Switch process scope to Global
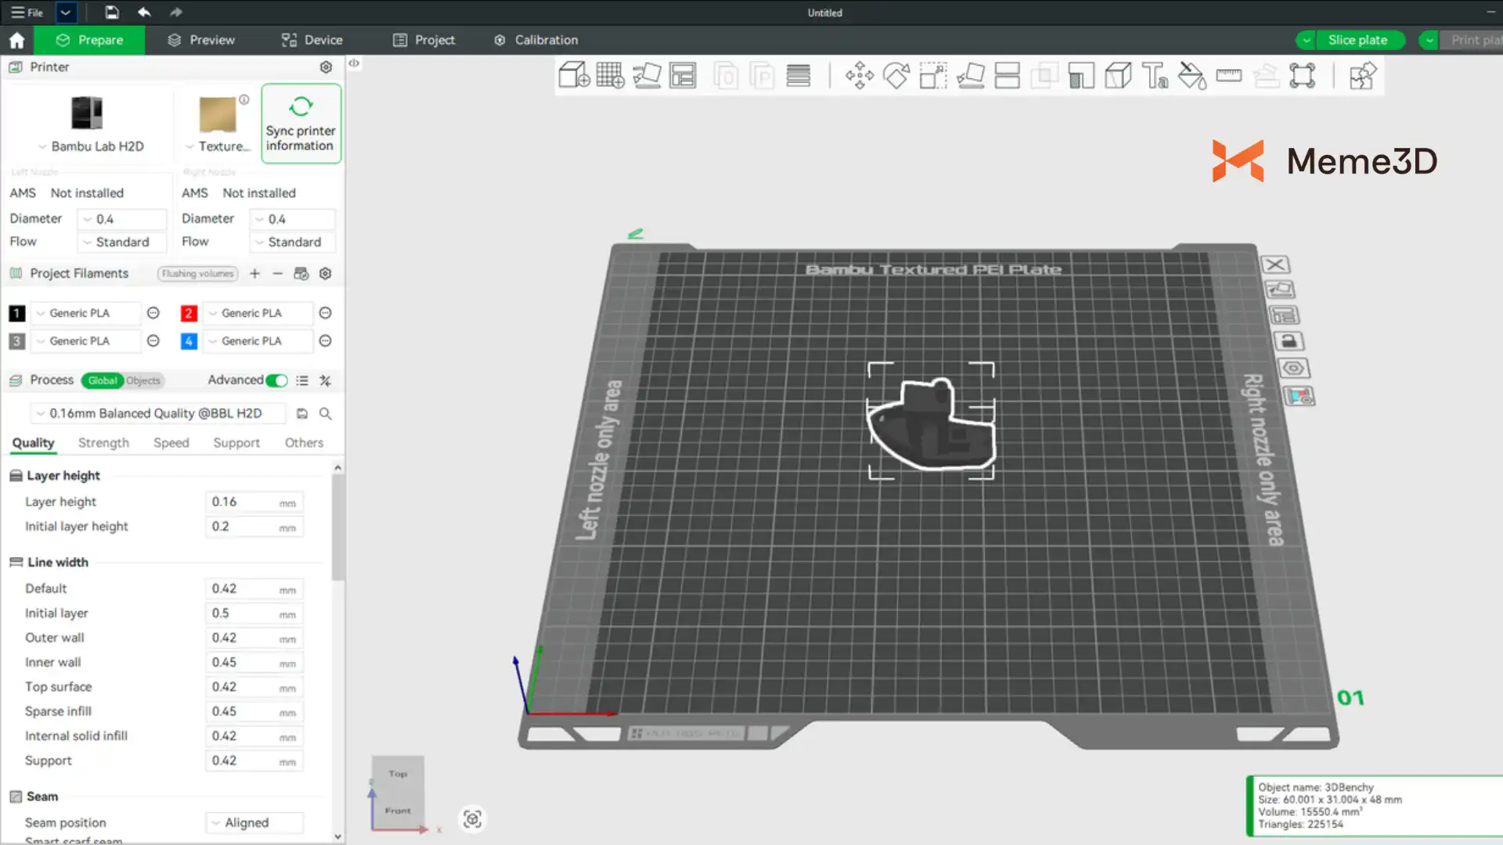Viewport: 1503px width, 845px height. (x=103, y=381)
